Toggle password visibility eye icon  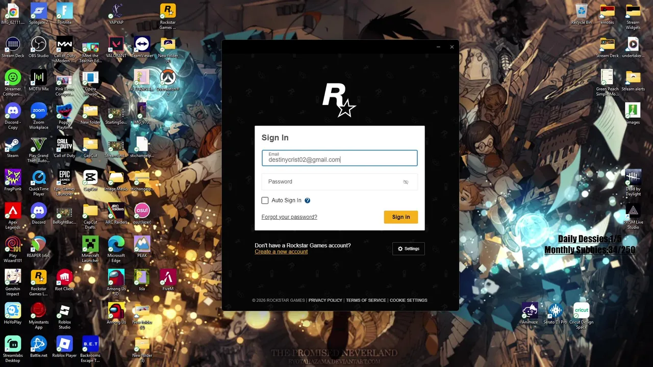coord(406,182)
